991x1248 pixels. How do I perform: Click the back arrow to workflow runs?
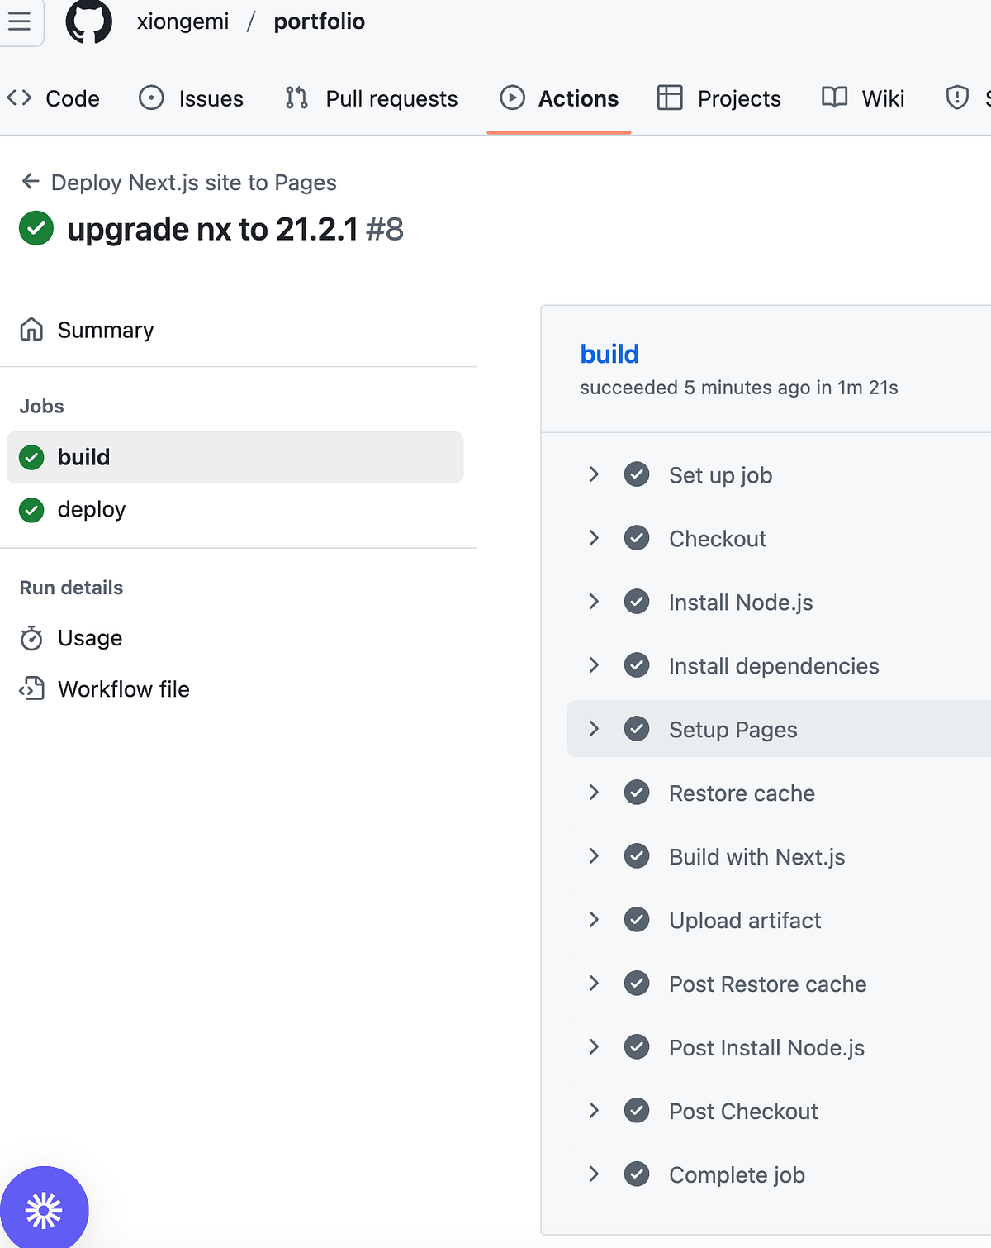31,182
